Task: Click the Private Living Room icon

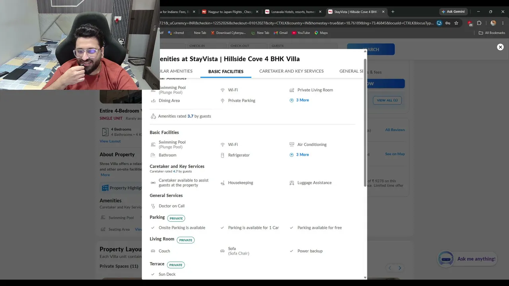Action: [x=291, y=90]
